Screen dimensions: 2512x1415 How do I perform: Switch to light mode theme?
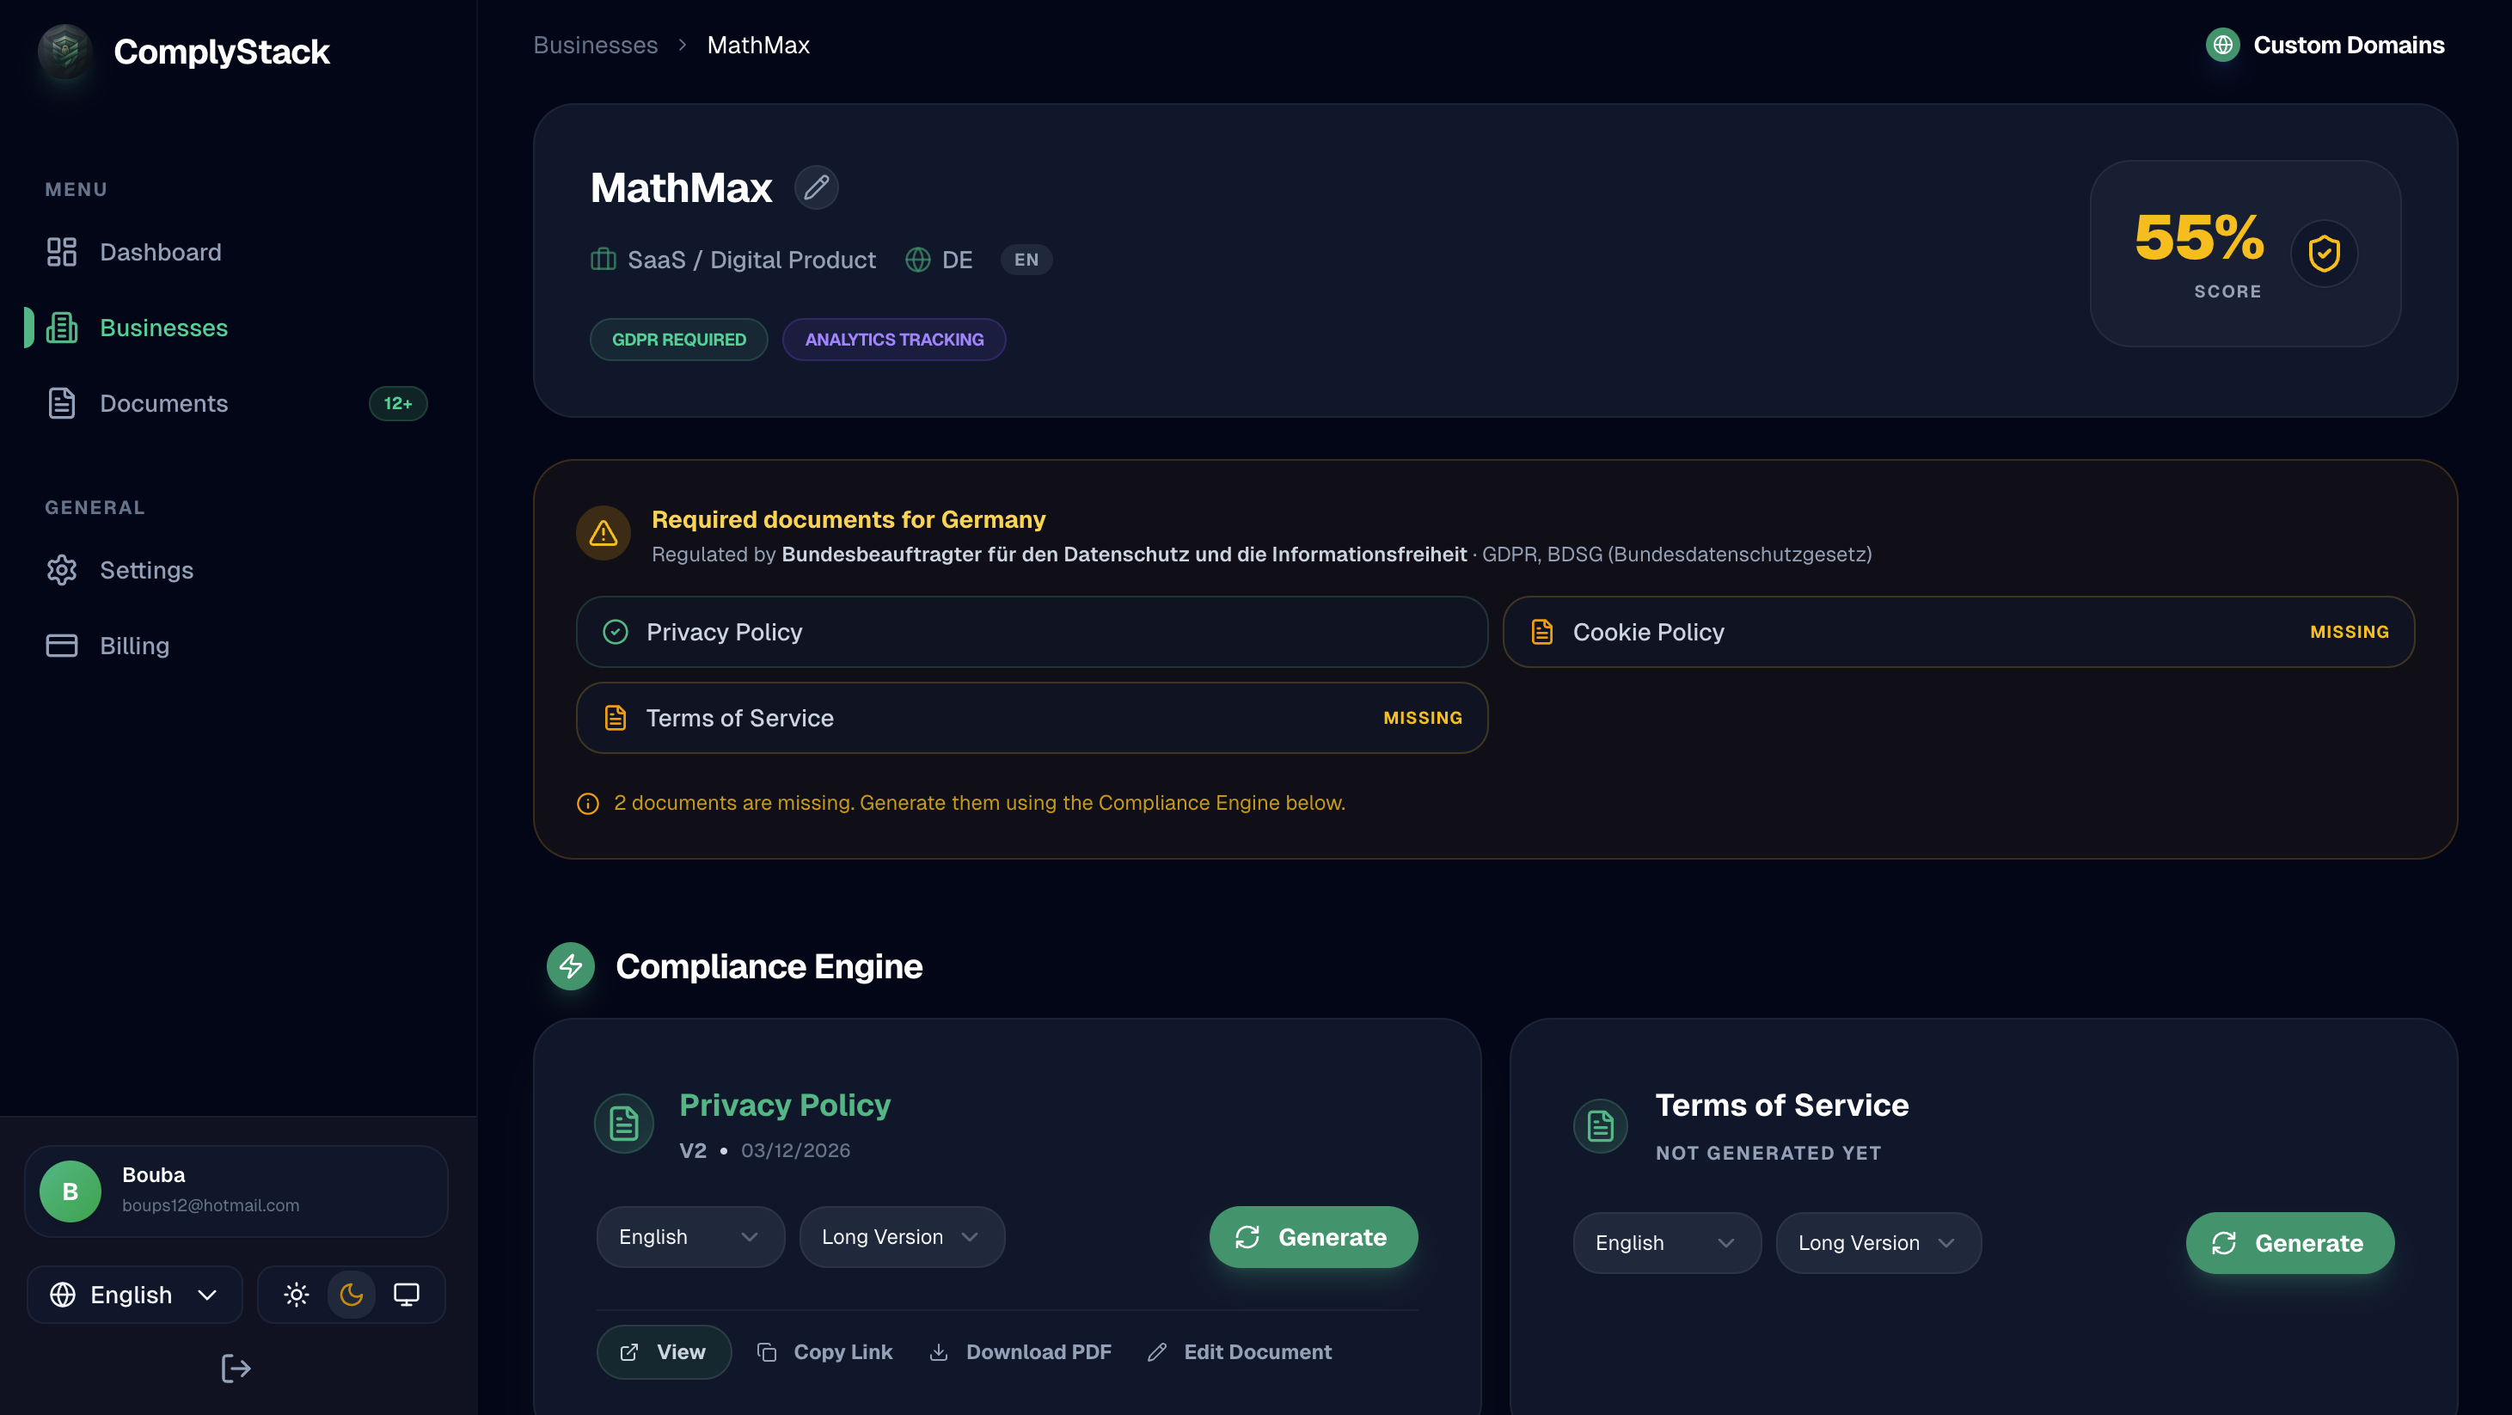point(296,1294)
